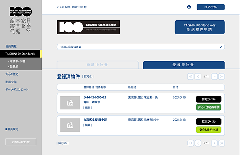
Task: Open 申請中・下書 sidebar sub-item
Action: pyautogui.click(x=17, y=61)
